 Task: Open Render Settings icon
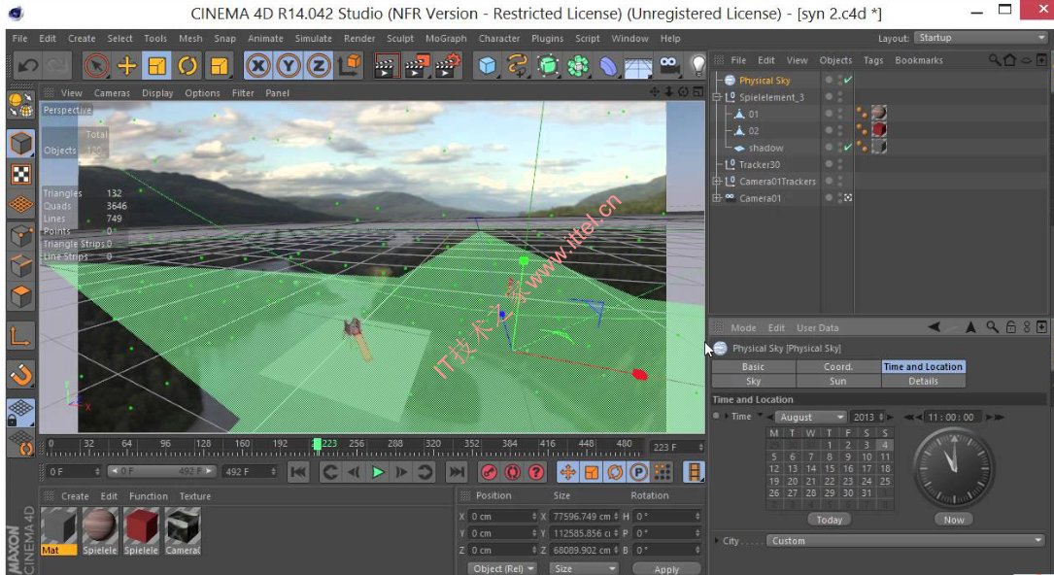pyautogui.click(x=447, y=66)
